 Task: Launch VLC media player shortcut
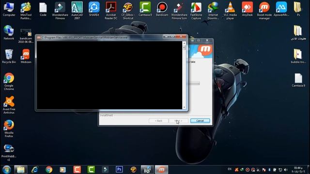230,11
